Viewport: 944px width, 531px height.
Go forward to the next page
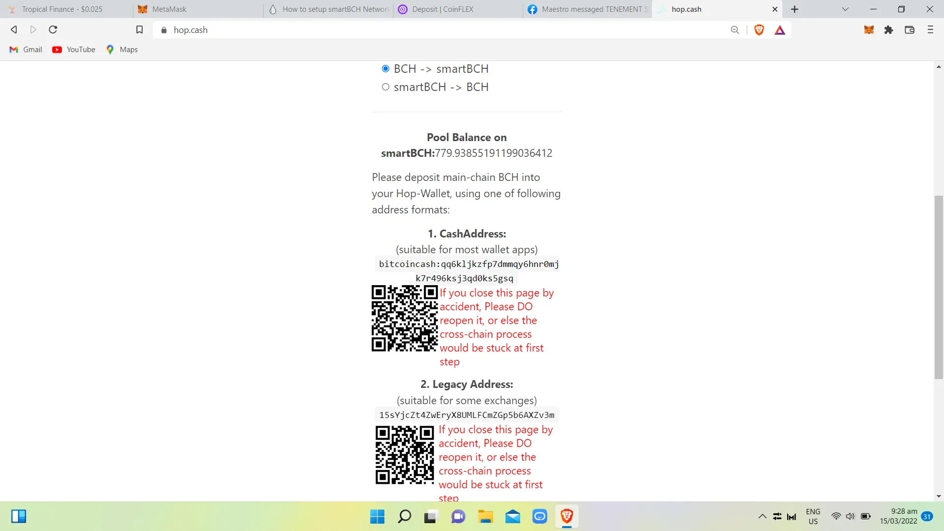pos(33,29)
